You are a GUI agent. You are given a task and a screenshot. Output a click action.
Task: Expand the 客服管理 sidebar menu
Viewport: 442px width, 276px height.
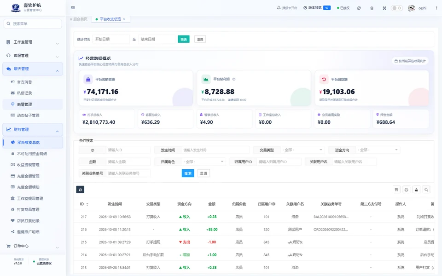coord(33,56)
